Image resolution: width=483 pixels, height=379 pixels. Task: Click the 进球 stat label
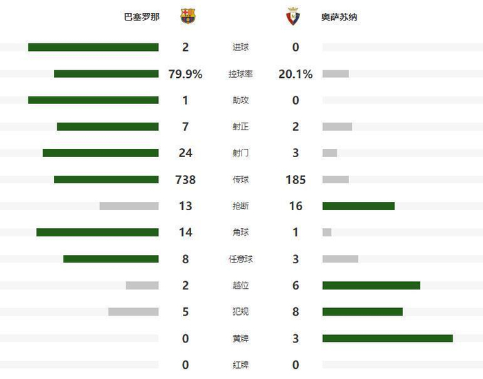tap(241, 48)
